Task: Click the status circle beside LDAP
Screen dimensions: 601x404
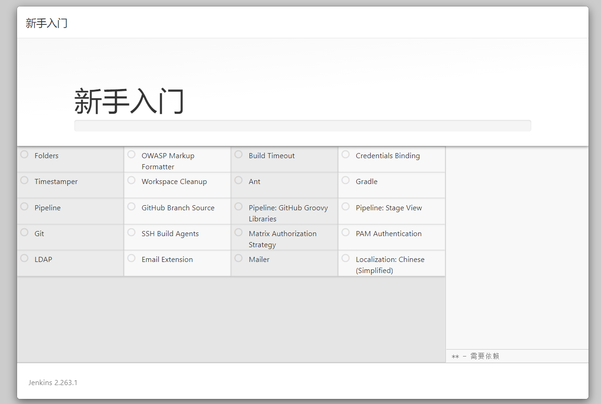Action: [x=24, y=258]
